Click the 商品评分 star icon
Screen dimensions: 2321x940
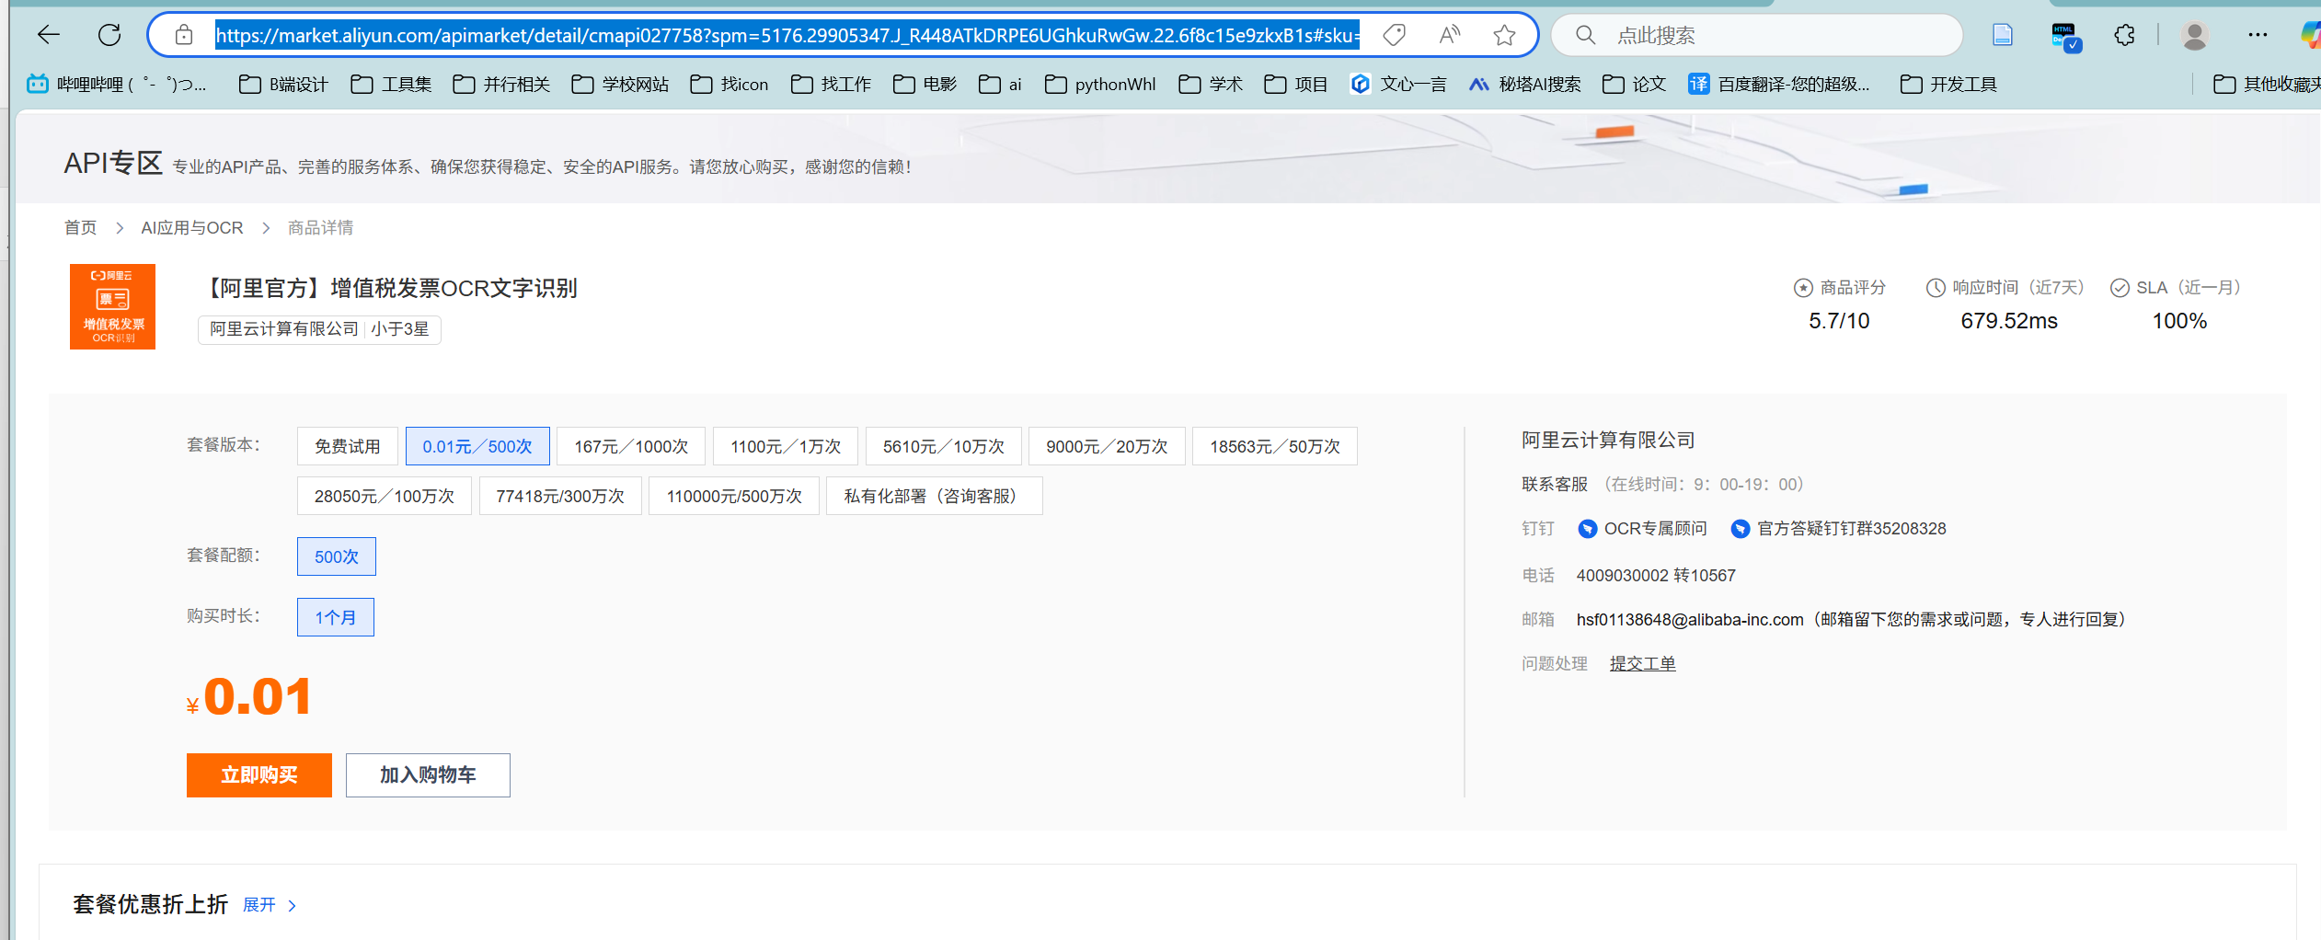pos(1803,288)
